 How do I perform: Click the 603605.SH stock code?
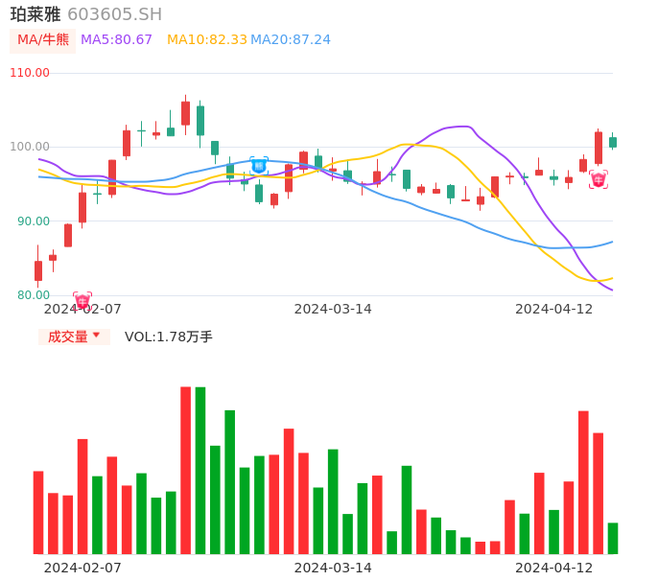click(114, 14)
